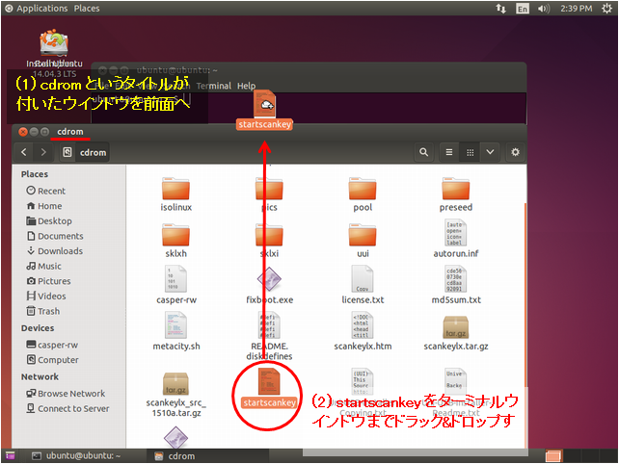Screen dimensions: 619x464
Task: Open the preseed folder
Action: 455,194
